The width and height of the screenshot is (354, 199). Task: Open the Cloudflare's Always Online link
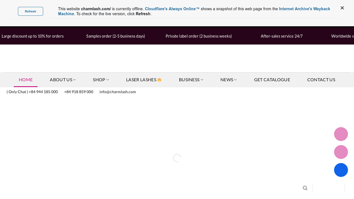tap(172, 9)
